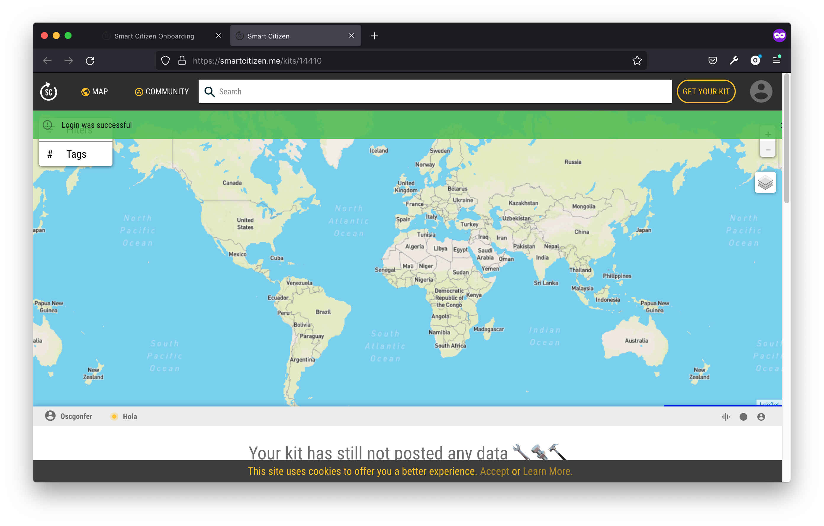Click the owner person icon in kit bar
824x526 pixels.
[x=761, y=417]
